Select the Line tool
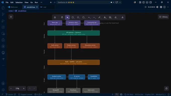 [x=94, y=17]
